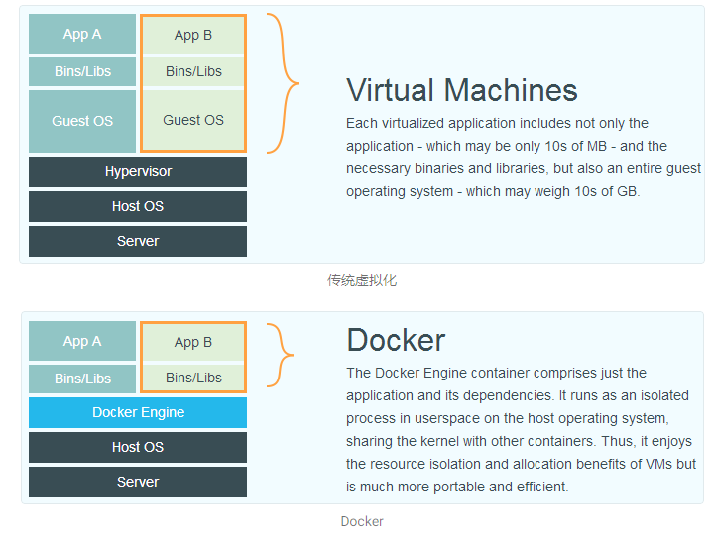715x542 pixels.
Task: Click text 'operating system - which may weigh 10s of GB.'
Action: (x=493, y=192)
